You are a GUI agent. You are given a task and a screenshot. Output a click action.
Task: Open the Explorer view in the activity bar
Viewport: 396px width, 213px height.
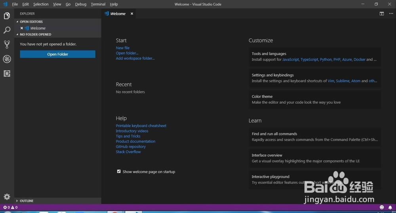coord(7,16)
